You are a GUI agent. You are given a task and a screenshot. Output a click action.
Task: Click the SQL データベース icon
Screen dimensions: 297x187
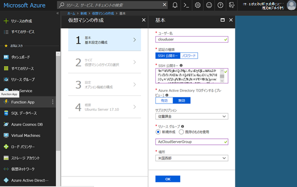6,113
